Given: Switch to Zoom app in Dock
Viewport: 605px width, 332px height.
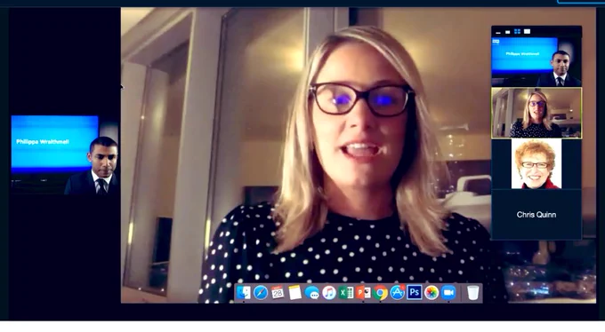Looking at the screenshot, I should 448,293.
